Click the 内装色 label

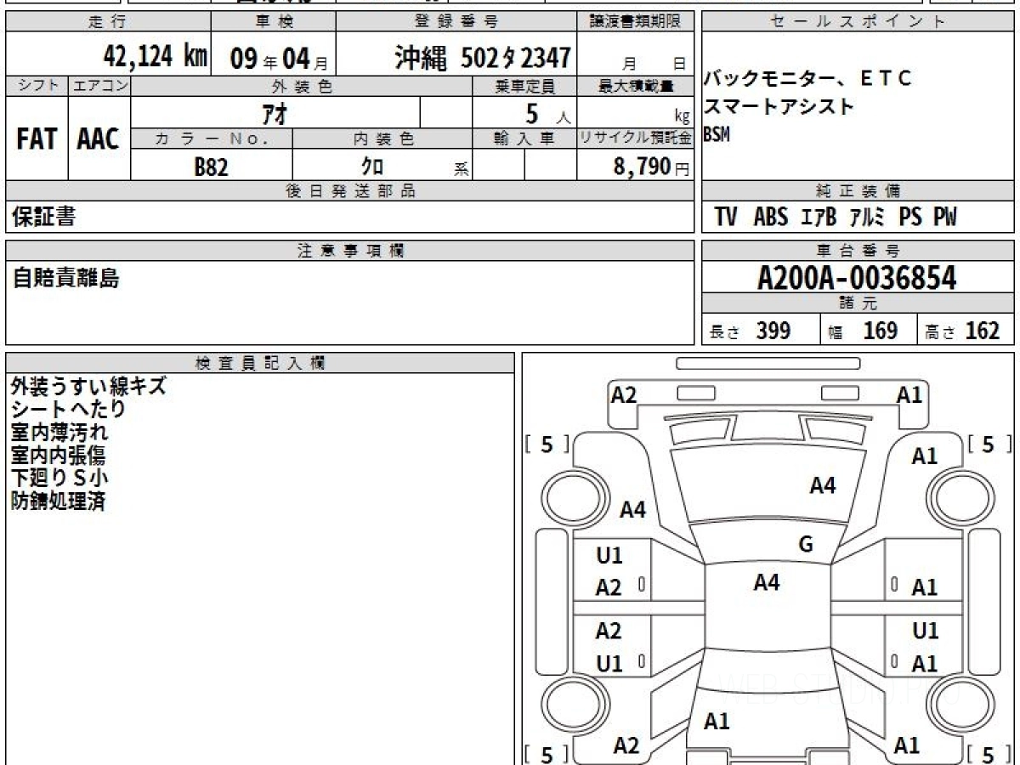click(x=383, y=138)
